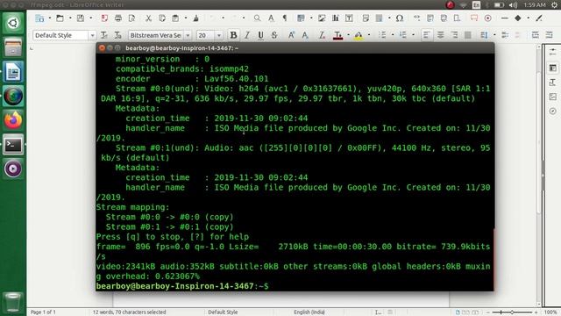Click the Paste clipboard icon
Image resolution: width=561 pixels, height=316 pixels.
175,18
